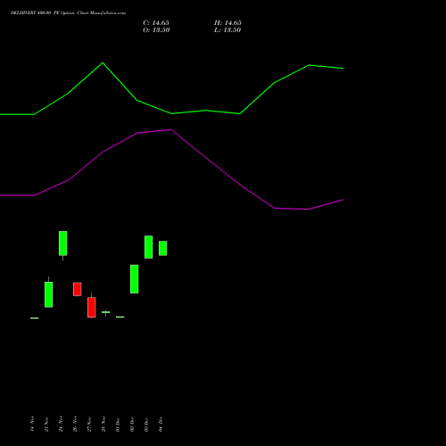Image resolution: width=446 pixels, height=446 pixels.
Task: Select the 27 Nov date label
Action: pos(89,424)
